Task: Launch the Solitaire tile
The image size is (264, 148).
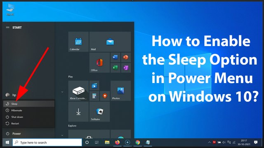Action: (99, 111)
